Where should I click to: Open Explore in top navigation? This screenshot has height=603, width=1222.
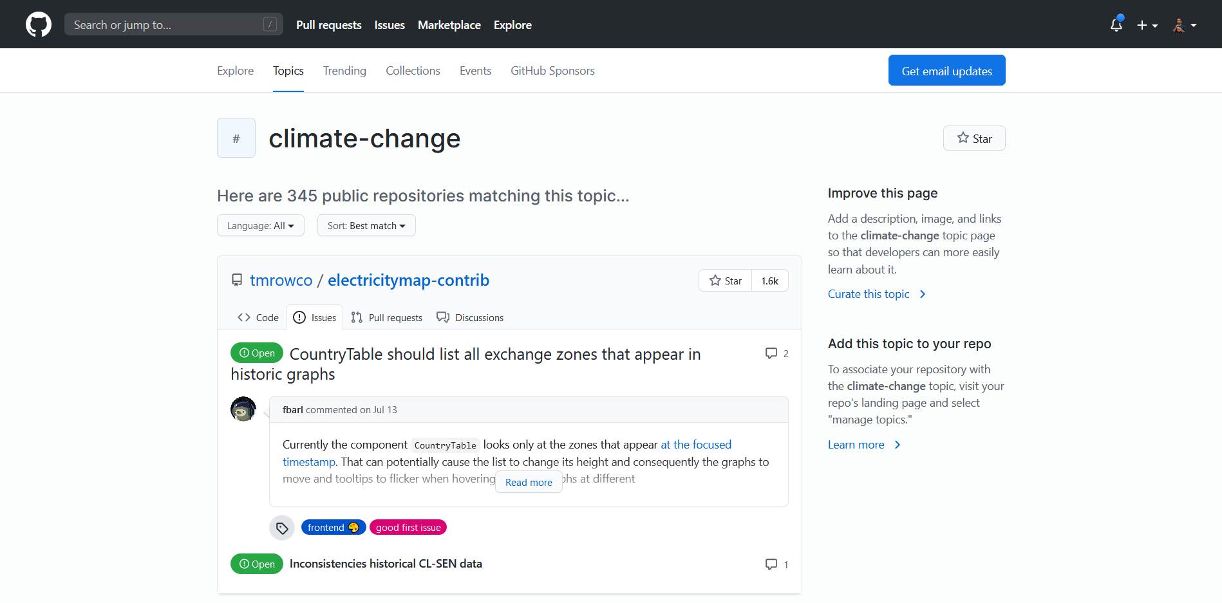(512, 25)
